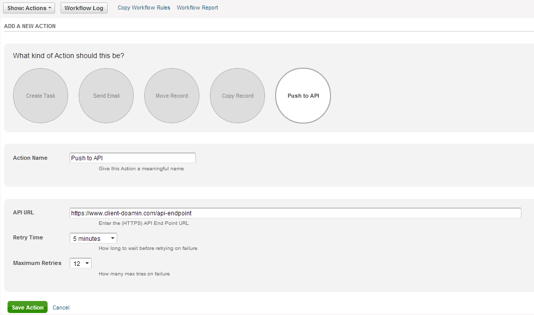This screenshot has width=534, height=315.
Task: Click 'How long to wait before retrying' hint
Action: pos(148,248)
